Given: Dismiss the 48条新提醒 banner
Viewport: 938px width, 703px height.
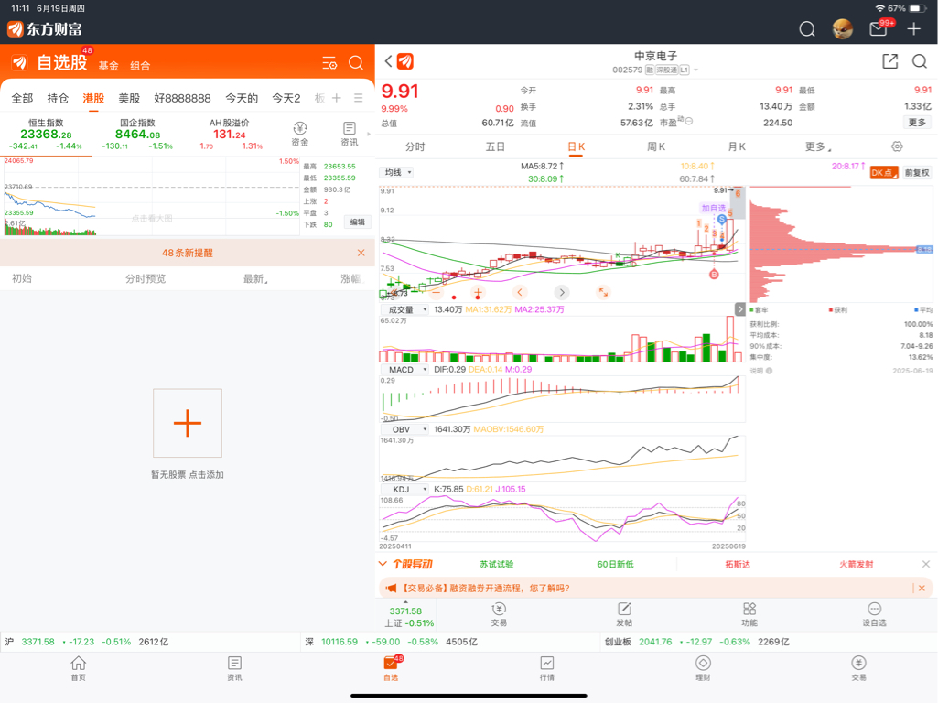Looking at the screenshot, I should (361, 253).
